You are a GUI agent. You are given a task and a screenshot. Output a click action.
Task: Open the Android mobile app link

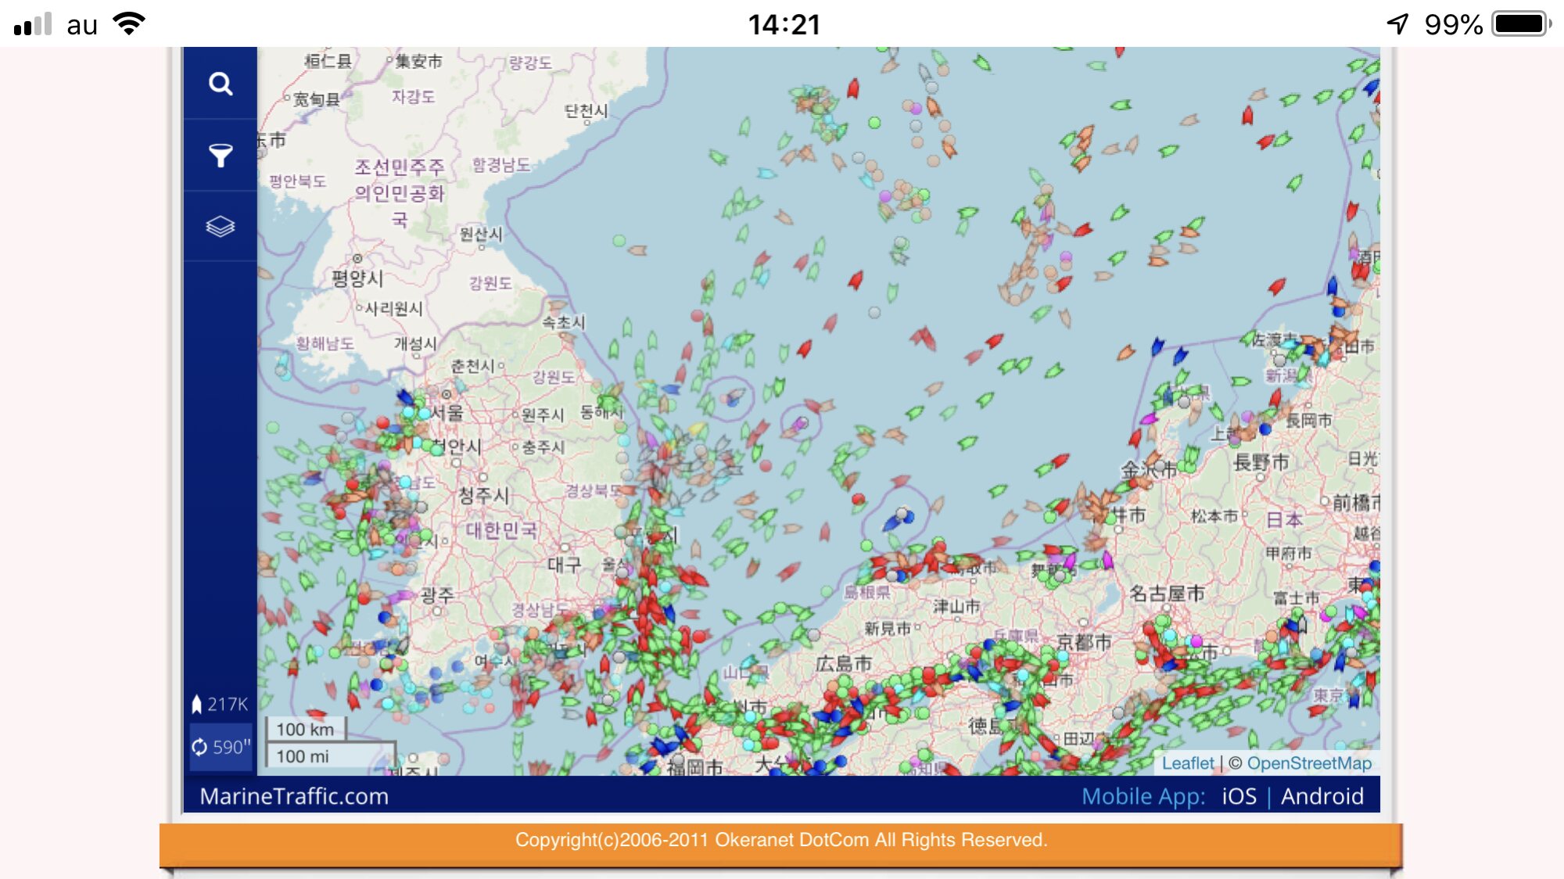click(x=1322, y=796)
